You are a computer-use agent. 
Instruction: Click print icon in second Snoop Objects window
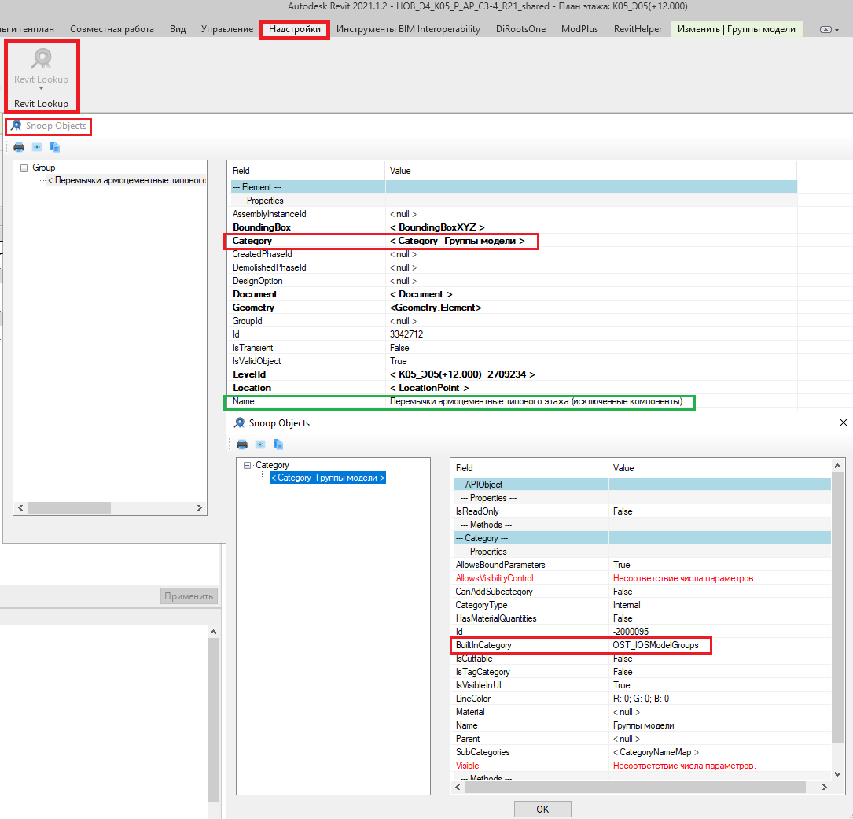242,445
